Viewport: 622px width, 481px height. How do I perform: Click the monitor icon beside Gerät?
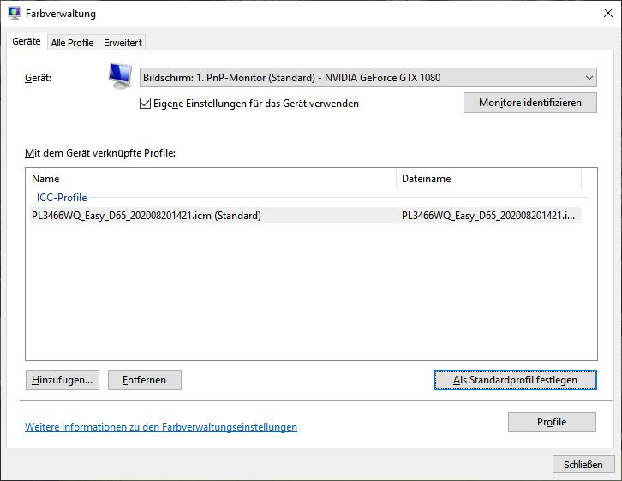click(120, 76)
